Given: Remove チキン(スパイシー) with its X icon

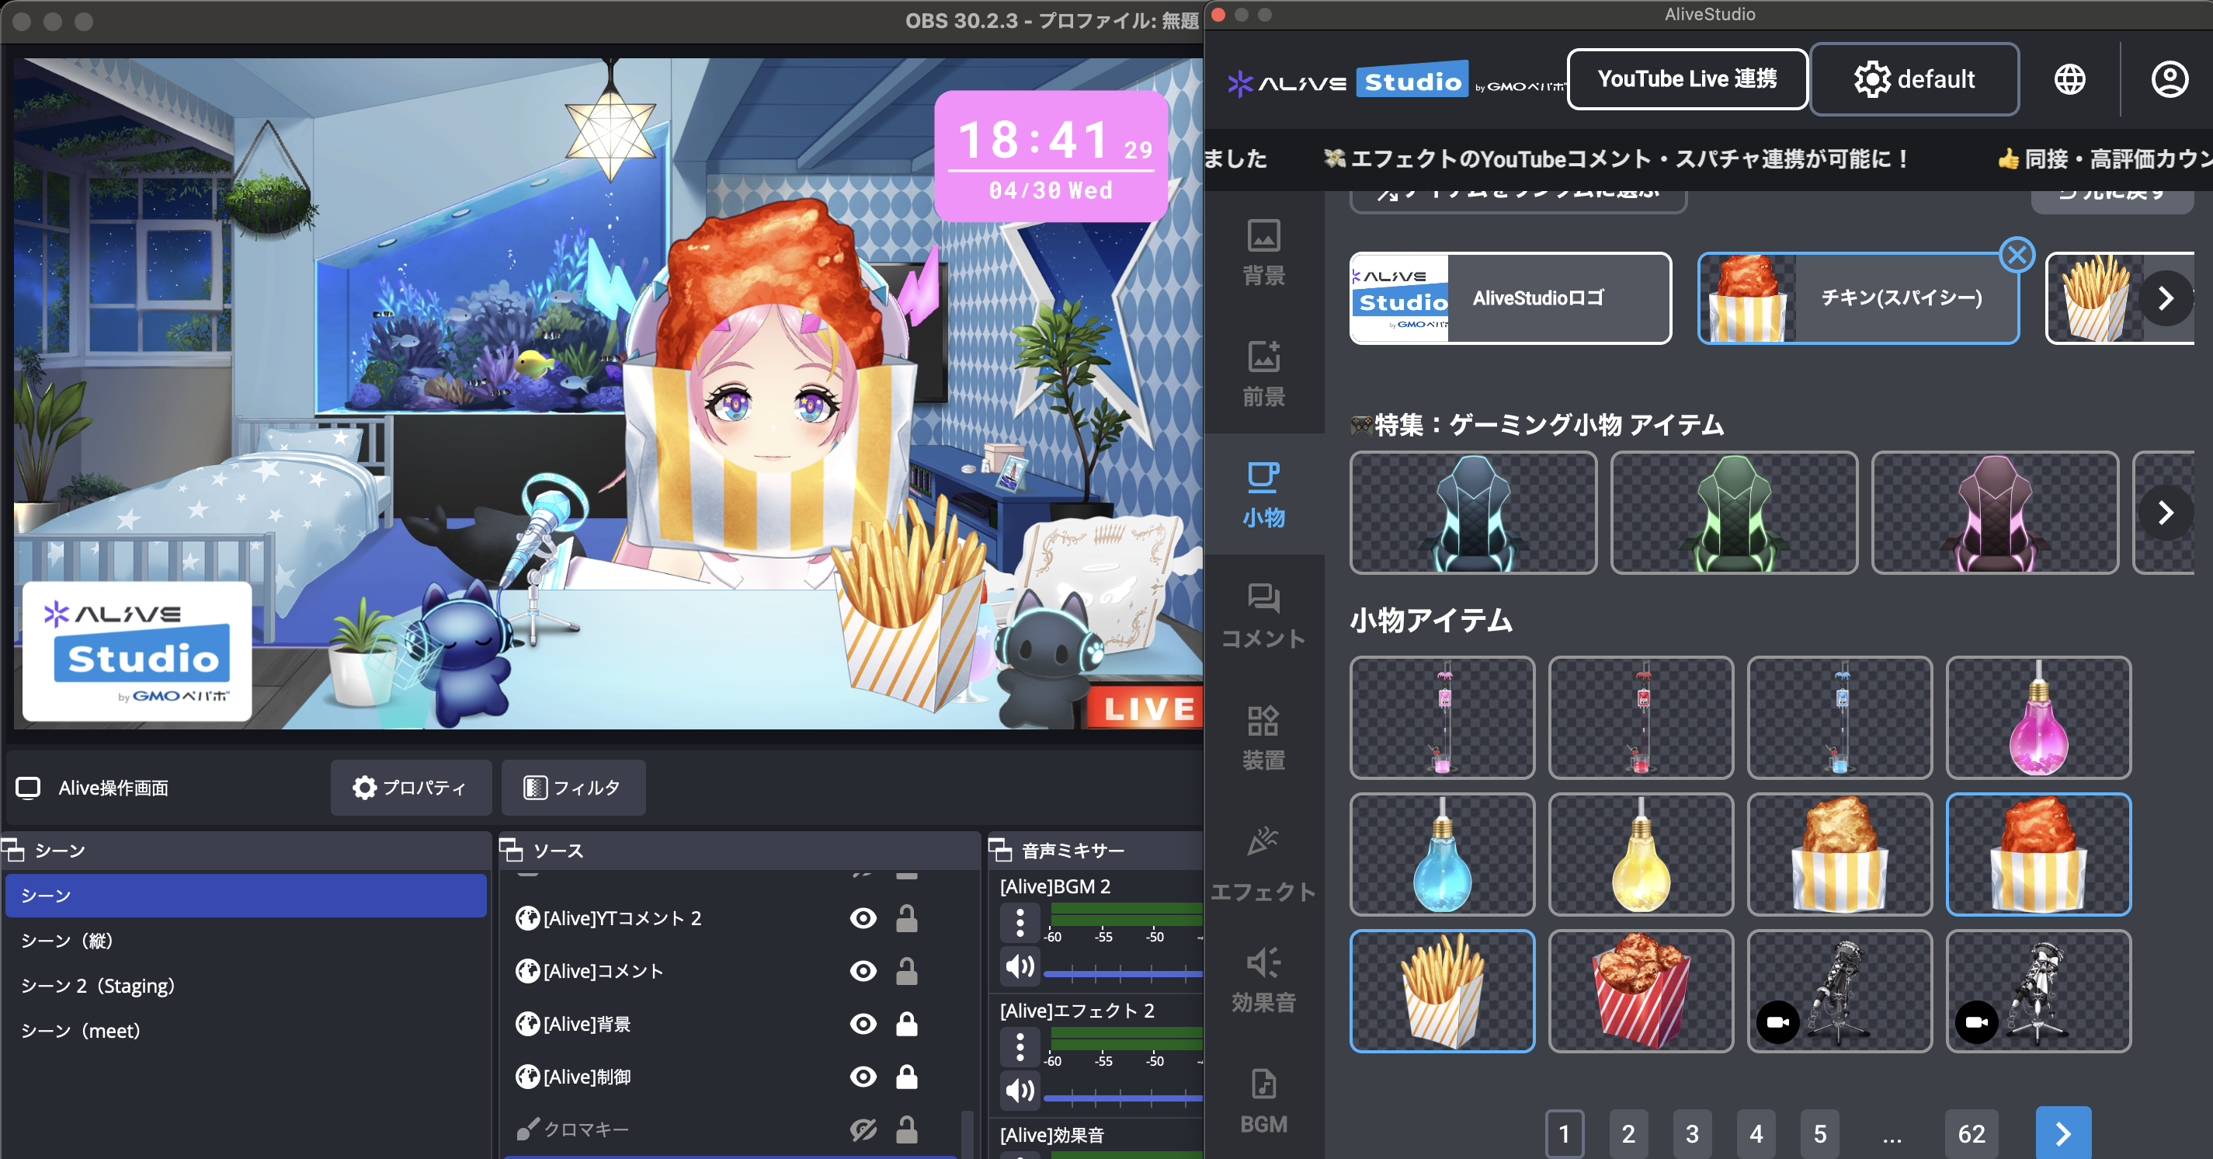Looking at the screenshot, I should 2017,255.
